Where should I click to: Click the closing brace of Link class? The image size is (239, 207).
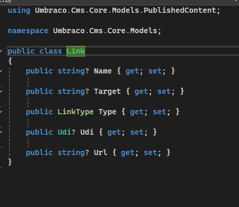coord(10,162)
